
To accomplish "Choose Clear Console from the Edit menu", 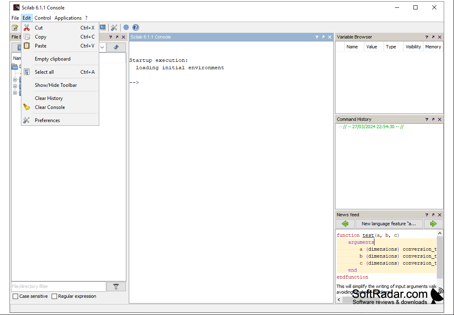I will click(x=60, y=107).
